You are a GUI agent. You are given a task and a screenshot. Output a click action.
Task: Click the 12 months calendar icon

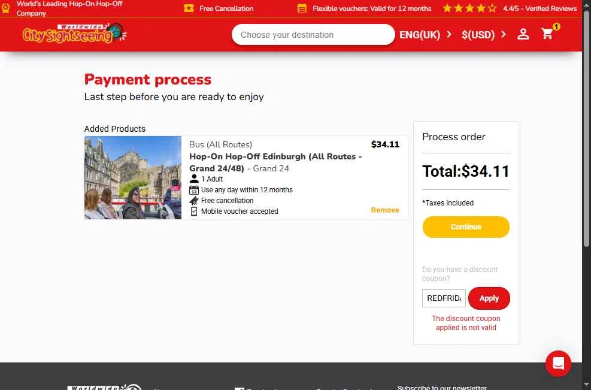tap(194, 190)
